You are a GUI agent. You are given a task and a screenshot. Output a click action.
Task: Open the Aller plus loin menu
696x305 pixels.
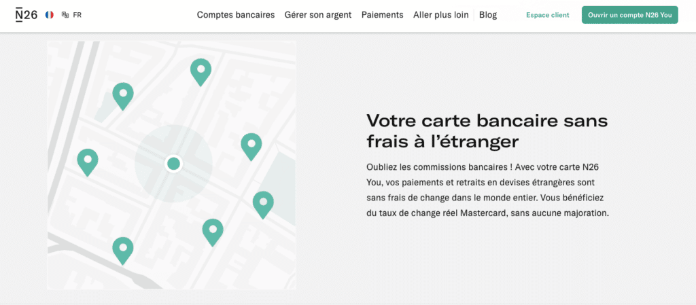pyautogui.click(x=440, y=15)
